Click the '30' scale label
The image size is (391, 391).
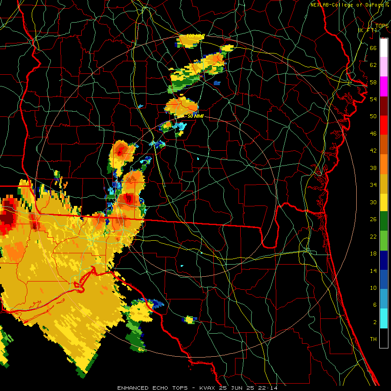pyautogui.click(x=373, y=202)
